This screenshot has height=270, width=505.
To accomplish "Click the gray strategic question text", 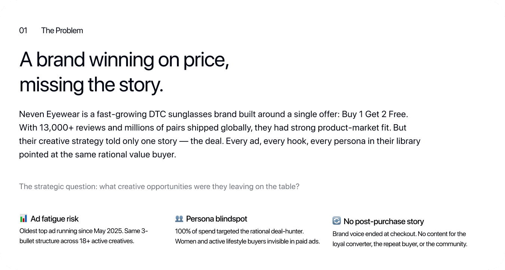I will pos(159,186).
